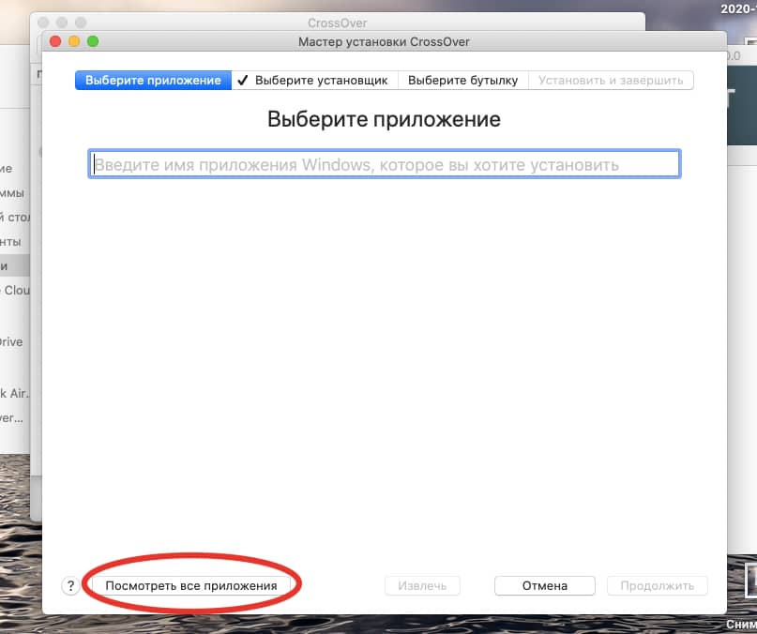Click the 'Посмотреть все приложения' button
Viewport: 757px width, 634px height.
pyautogui.click(x=191, y=586)
